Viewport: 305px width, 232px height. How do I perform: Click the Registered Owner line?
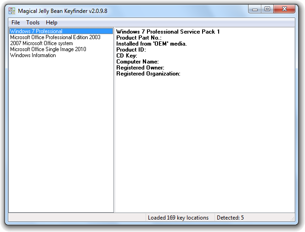click(140, 68)
